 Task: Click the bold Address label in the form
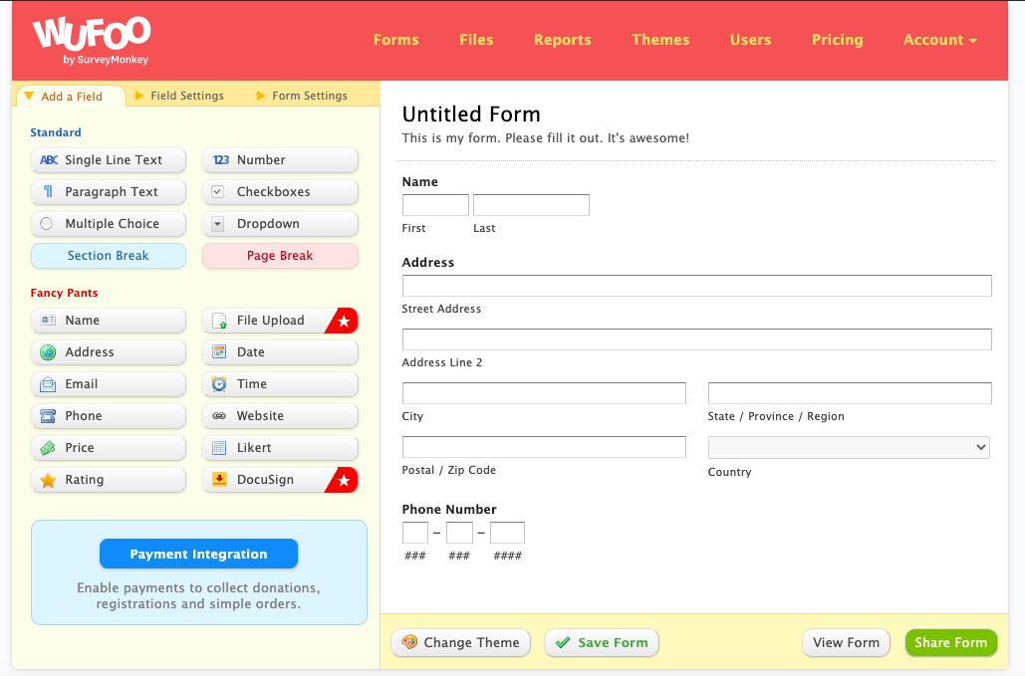(x=428, y=263)
